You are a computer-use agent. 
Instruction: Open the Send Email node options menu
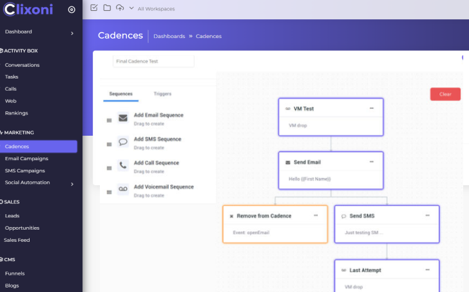coord(371,162)
